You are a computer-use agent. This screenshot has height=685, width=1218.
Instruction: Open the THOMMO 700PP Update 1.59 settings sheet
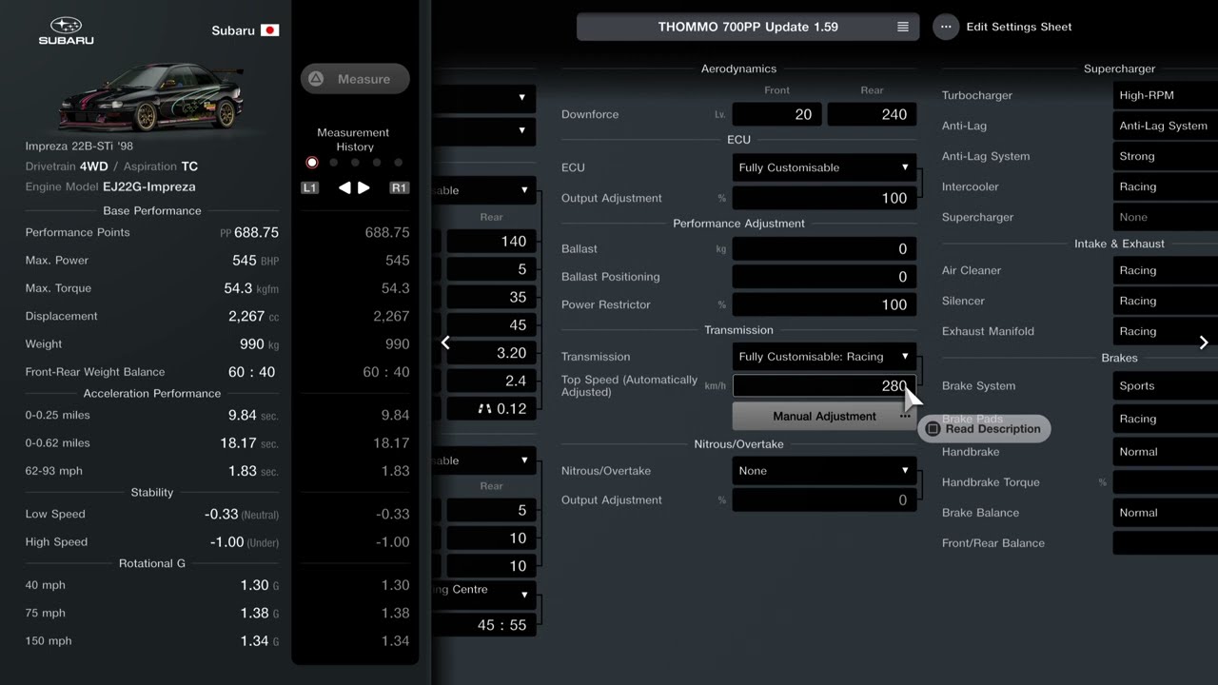coord(748,27)
